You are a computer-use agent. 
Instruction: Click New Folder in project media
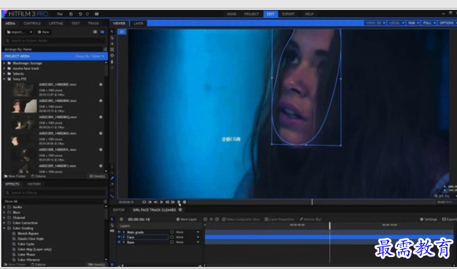[x=15, y=176]
